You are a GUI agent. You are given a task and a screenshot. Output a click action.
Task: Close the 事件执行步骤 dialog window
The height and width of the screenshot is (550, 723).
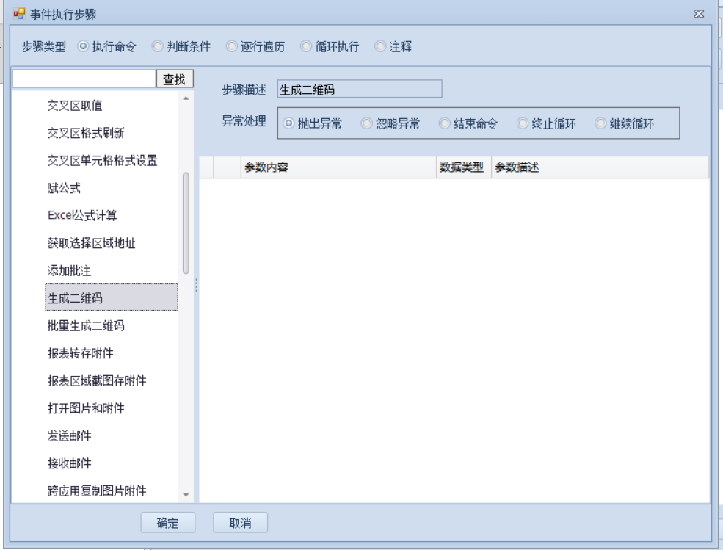click(699, 14)
